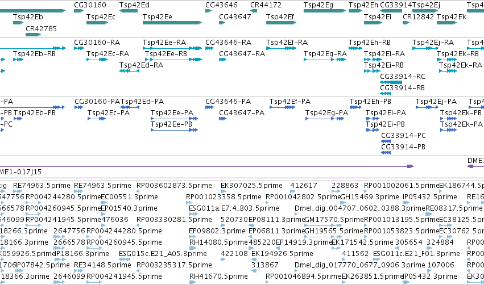484x285 pixels.
Task: Click the Tsp42Ed-RA transcript label
Action: pos(141,65)
